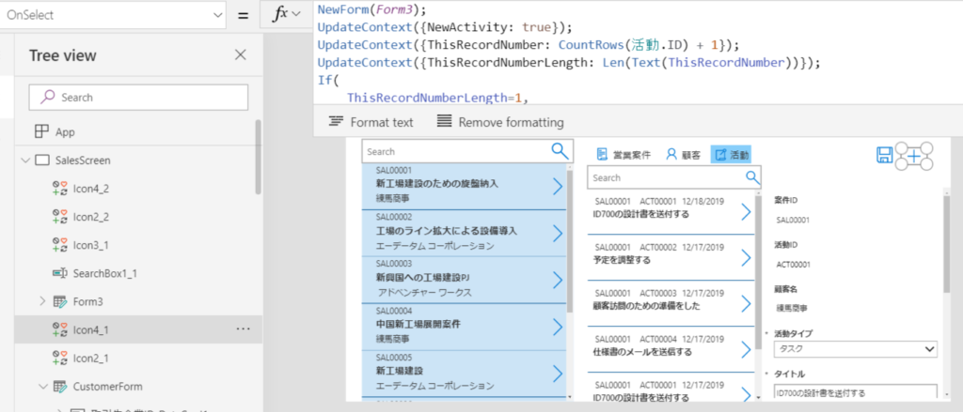Click the Form3 form icon
Viewport: 963px width, 412px height.
click(x=59, y=301)
